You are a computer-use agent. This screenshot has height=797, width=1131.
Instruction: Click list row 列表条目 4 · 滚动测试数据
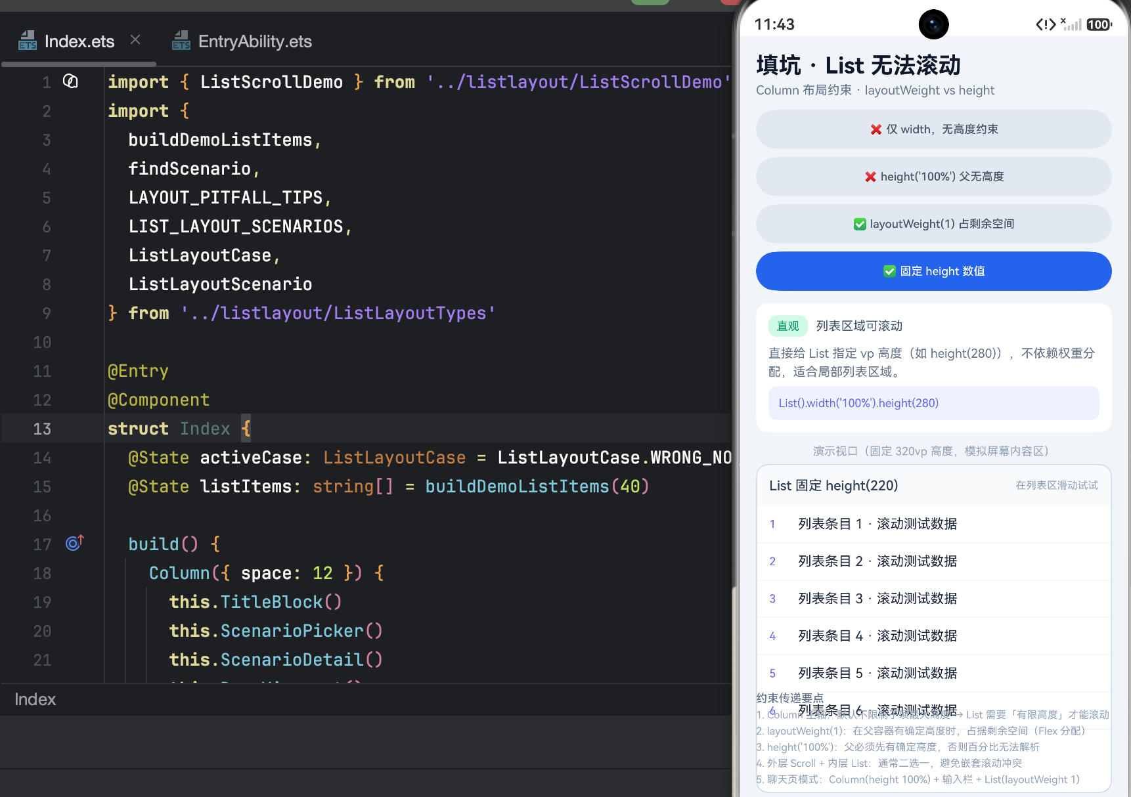(x=933, y=636)
